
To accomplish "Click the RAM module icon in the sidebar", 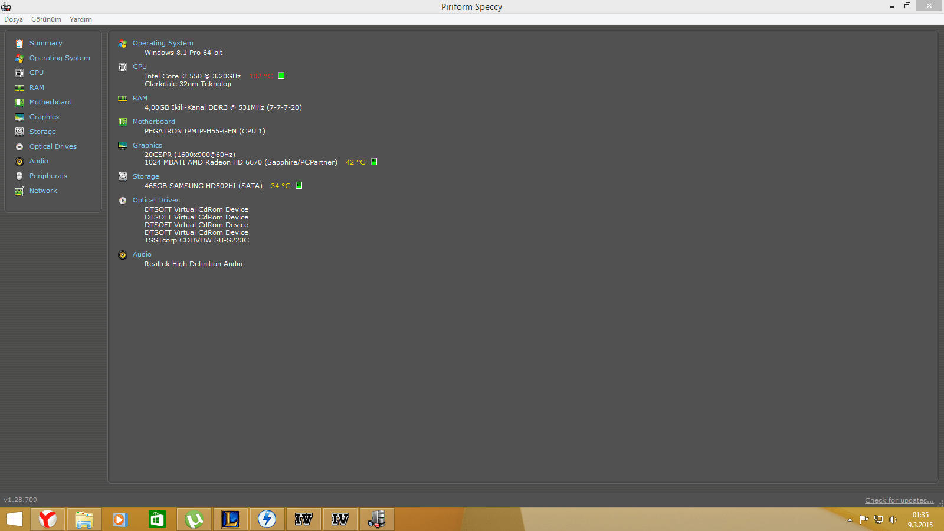I will pos(19,87).
